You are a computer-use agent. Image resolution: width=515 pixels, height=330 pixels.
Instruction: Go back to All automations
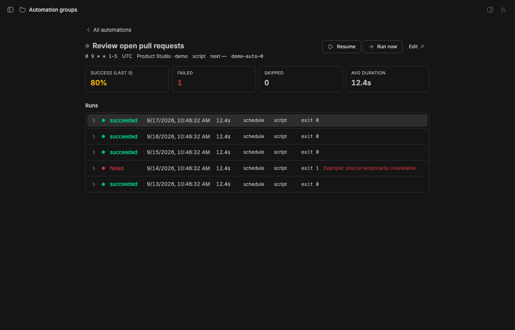point(109,30)
